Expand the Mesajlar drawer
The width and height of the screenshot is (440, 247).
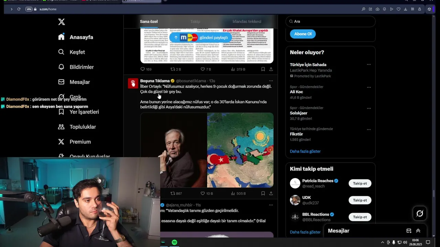point(418,231)
